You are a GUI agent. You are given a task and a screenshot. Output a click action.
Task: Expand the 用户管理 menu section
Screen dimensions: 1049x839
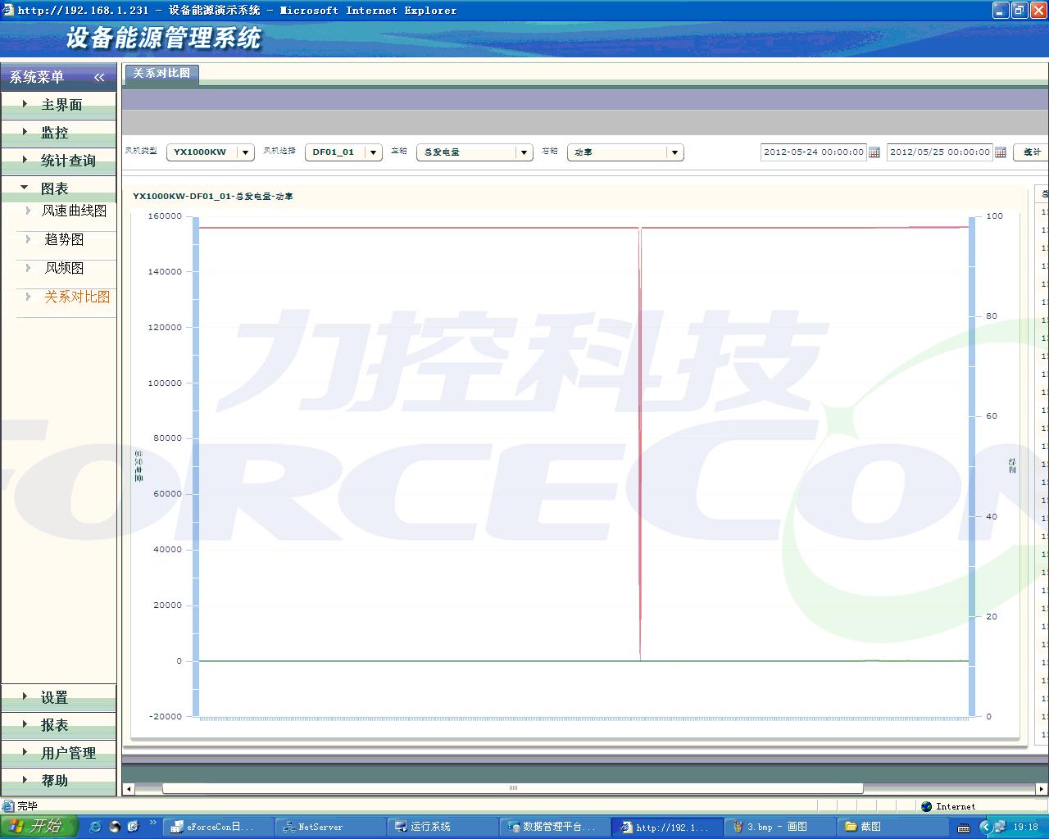pos(58,753)
